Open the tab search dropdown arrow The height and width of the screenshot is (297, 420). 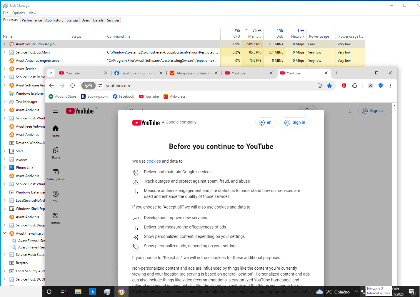tap(51, 73)
